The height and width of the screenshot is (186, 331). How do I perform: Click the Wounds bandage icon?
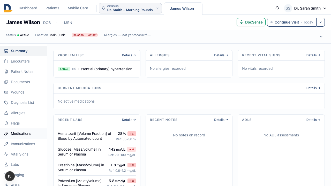click(x=6, y=92)
